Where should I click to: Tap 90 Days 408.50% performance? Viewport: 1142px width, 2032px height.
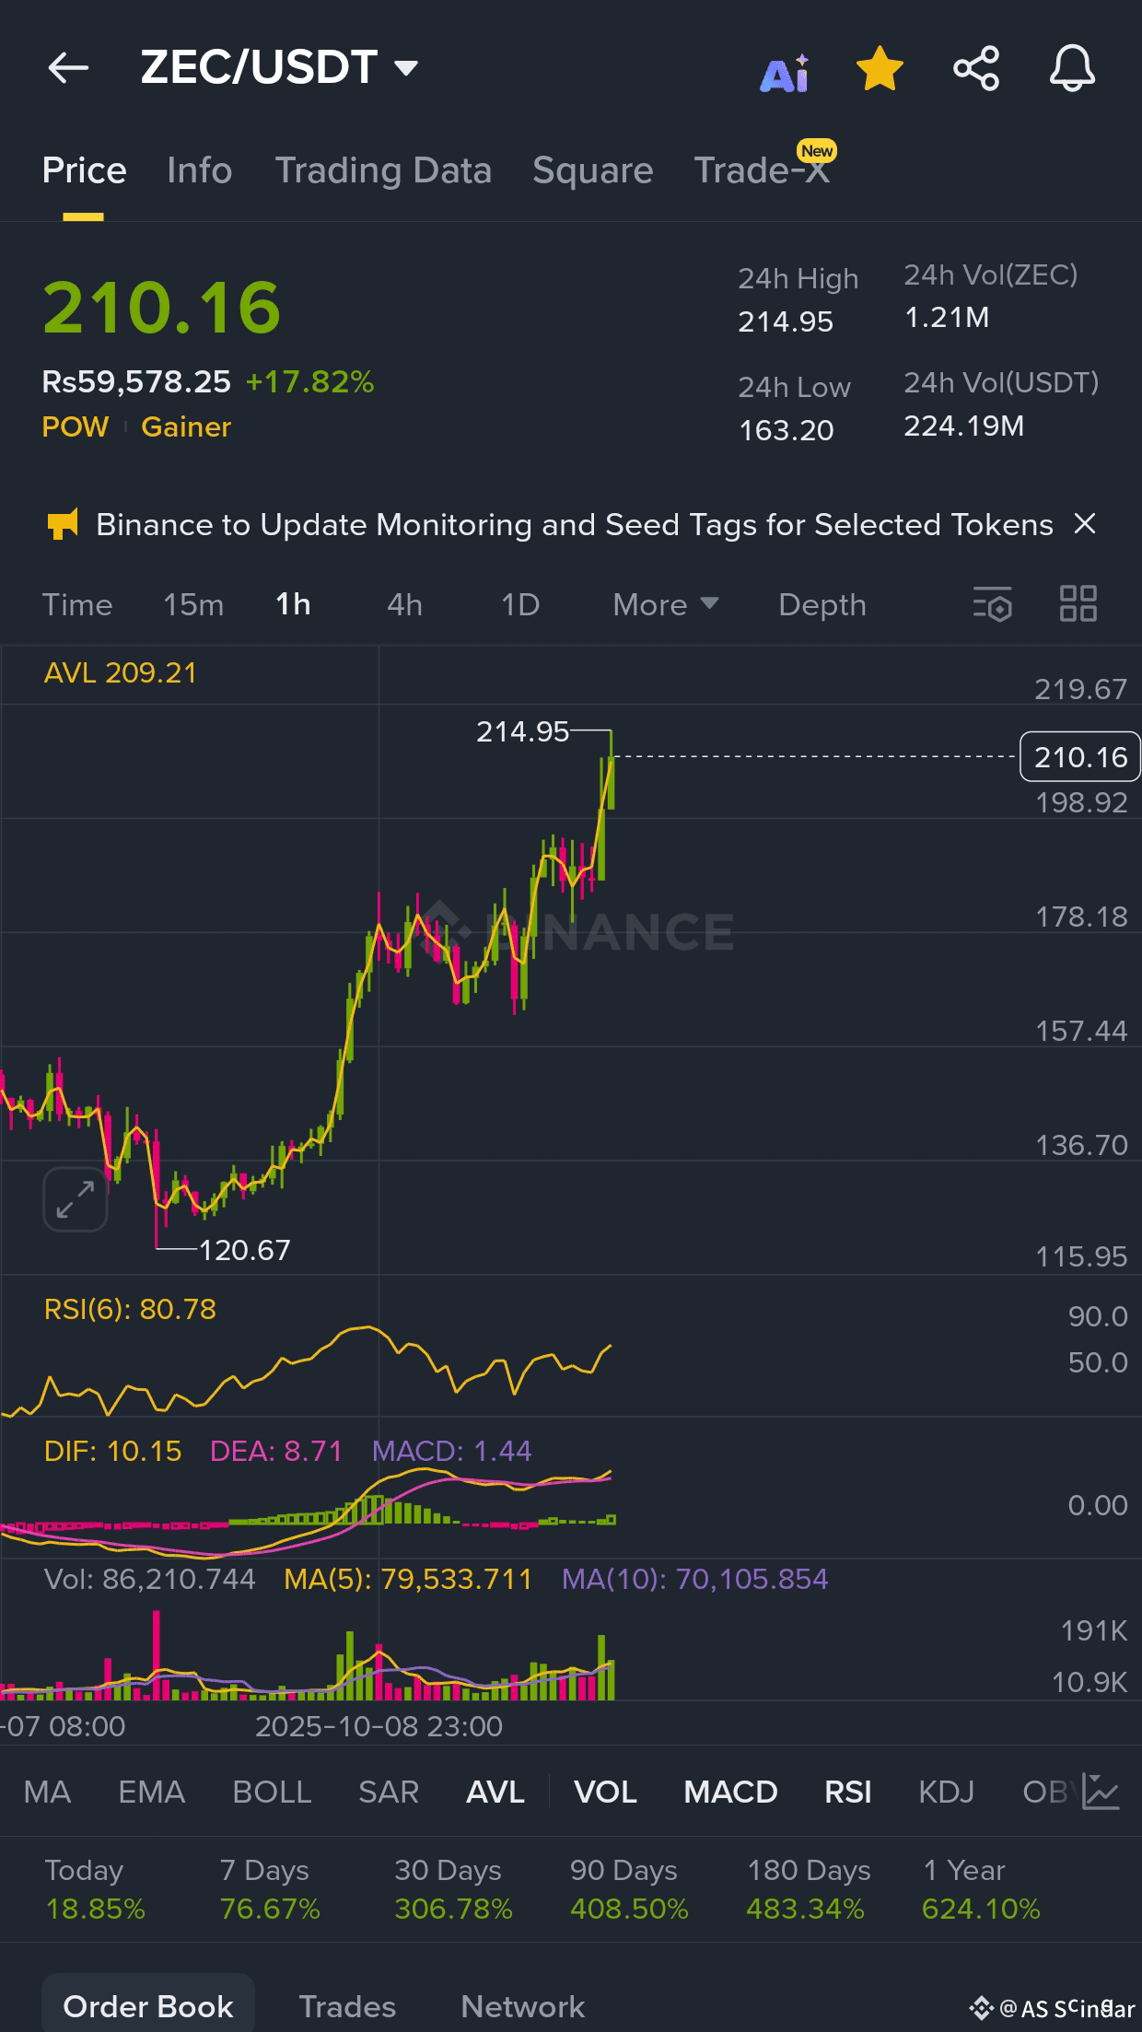click(629, 1889)
